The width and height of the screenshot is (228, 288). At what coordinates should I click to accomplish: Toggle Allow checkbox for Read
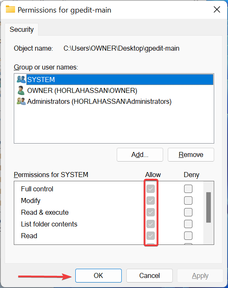pyautogui.click(x=151, y=236)
